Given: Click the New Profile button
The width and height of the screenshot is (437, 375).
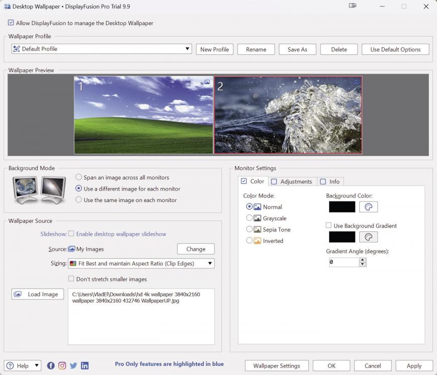Looking at the screenshot, I should click(214, 49).
